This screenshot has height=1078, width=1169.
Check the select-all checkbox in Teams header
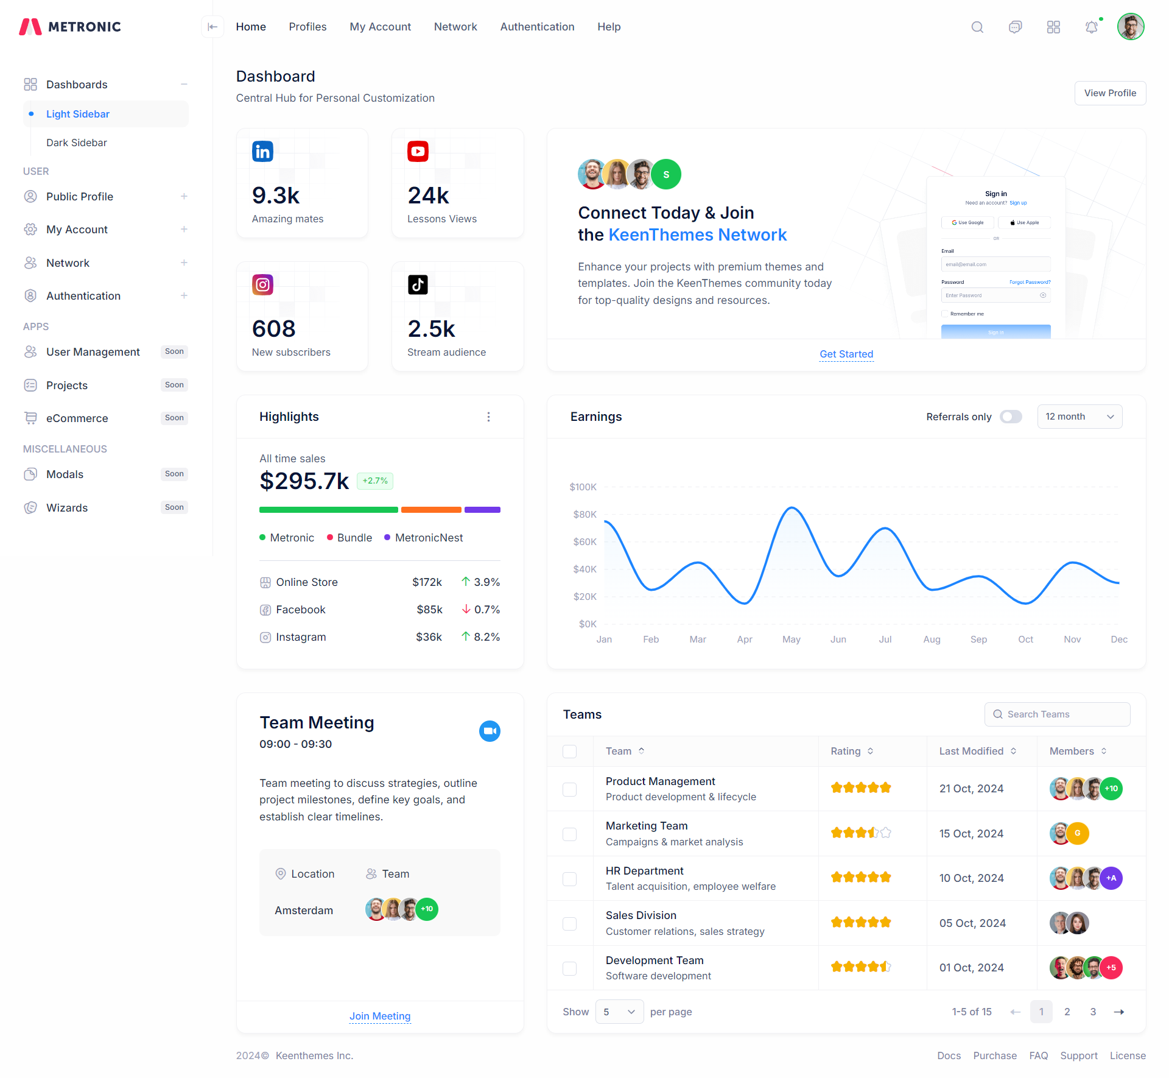point(570,751)
